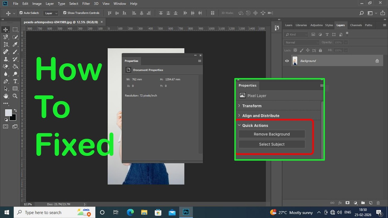Click the Background layer thumbnail

pos(295,61)
